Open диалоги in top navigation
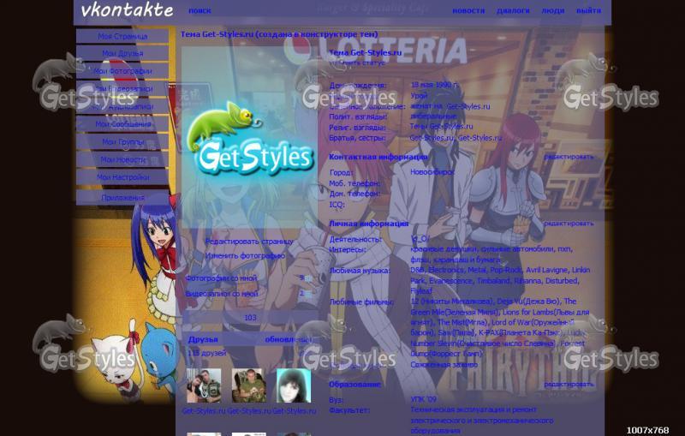The image size is (685, 436). [513, 11]
